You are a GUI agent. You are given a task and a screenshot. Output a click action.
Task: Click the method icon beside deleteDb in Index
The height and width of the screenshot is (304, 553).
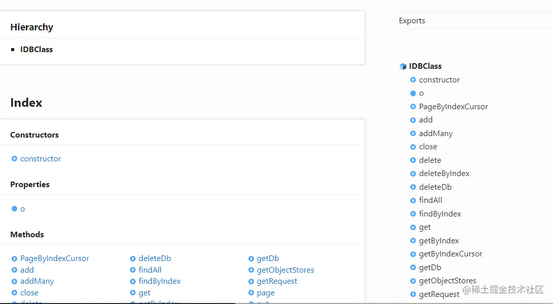tap(133, 258)
